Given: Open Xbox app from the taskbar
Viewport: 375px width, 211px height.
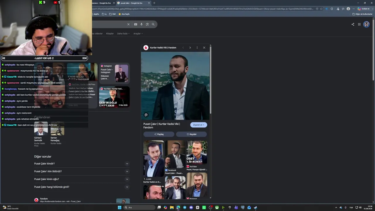Looking at the screenshot, I should (217, 207).
